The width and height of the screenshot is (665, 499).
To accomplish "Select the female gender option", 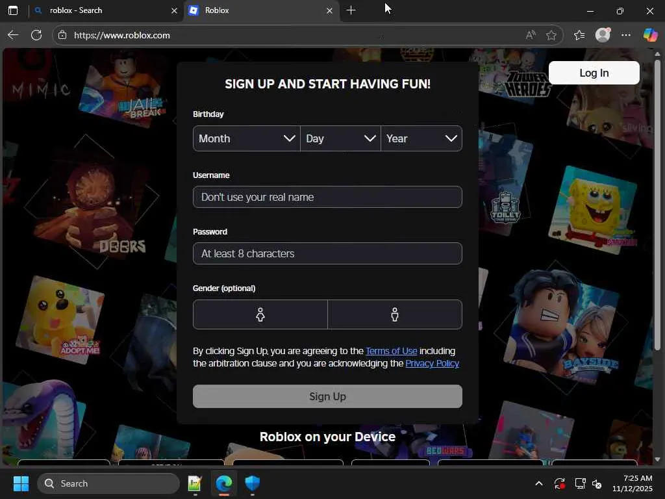I will 260,314.
